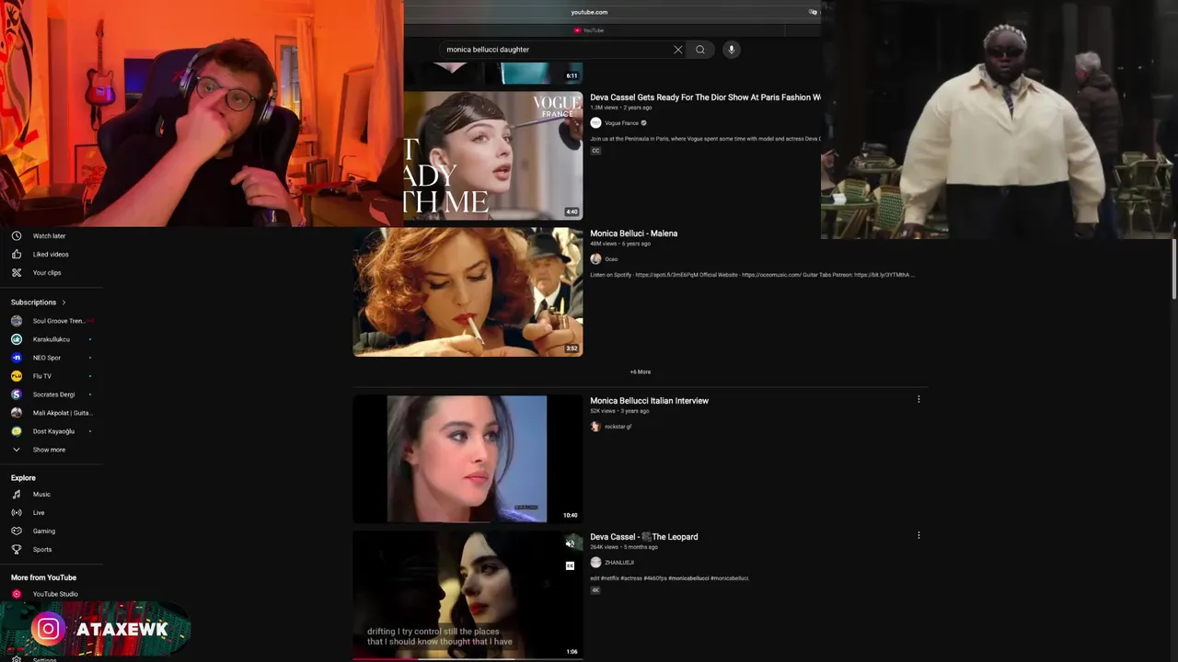1178x662 pixels.
Task: Toggle captions on The Leopard preview thumbnail
Action: tap(570, 565)
